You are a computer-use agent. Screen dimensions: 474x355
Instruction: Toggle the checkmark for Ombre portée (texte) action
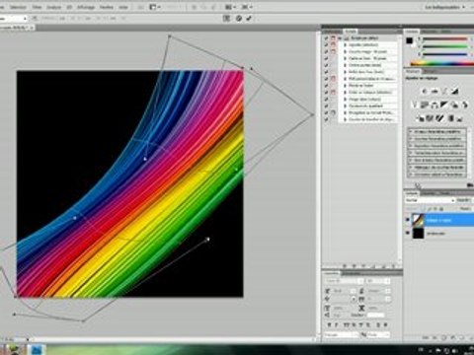(x=326, y=65)
